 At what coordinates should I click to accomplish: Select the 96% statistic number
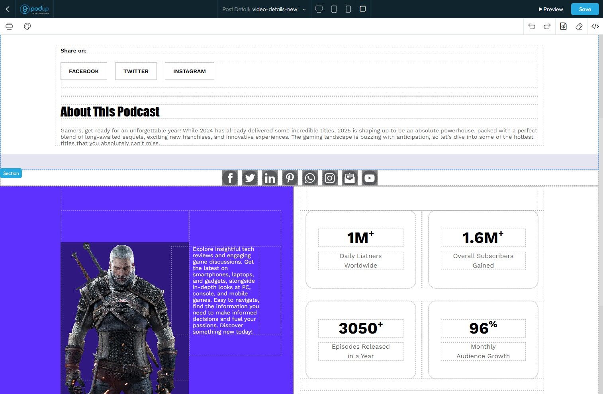pyautogui.click(x=483, y=328)
